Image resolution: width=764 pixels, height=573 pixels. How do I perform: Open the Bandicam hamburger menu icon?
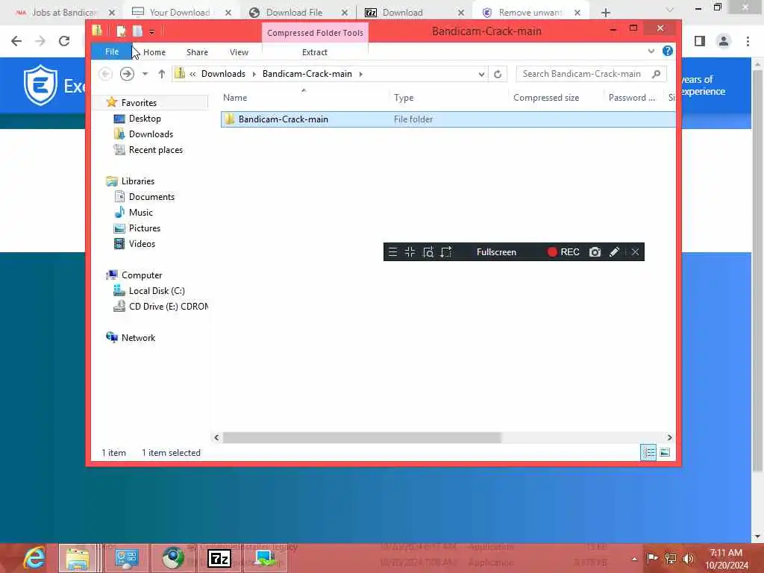392,252
